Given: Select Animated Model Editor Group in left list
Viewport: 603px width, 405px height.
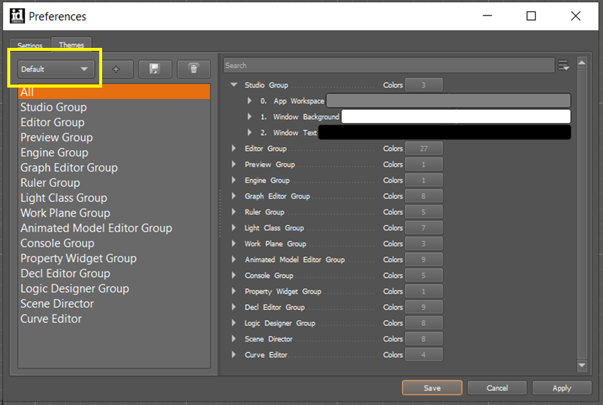Looking at the screenshot, I should click(x=114, y=228).
